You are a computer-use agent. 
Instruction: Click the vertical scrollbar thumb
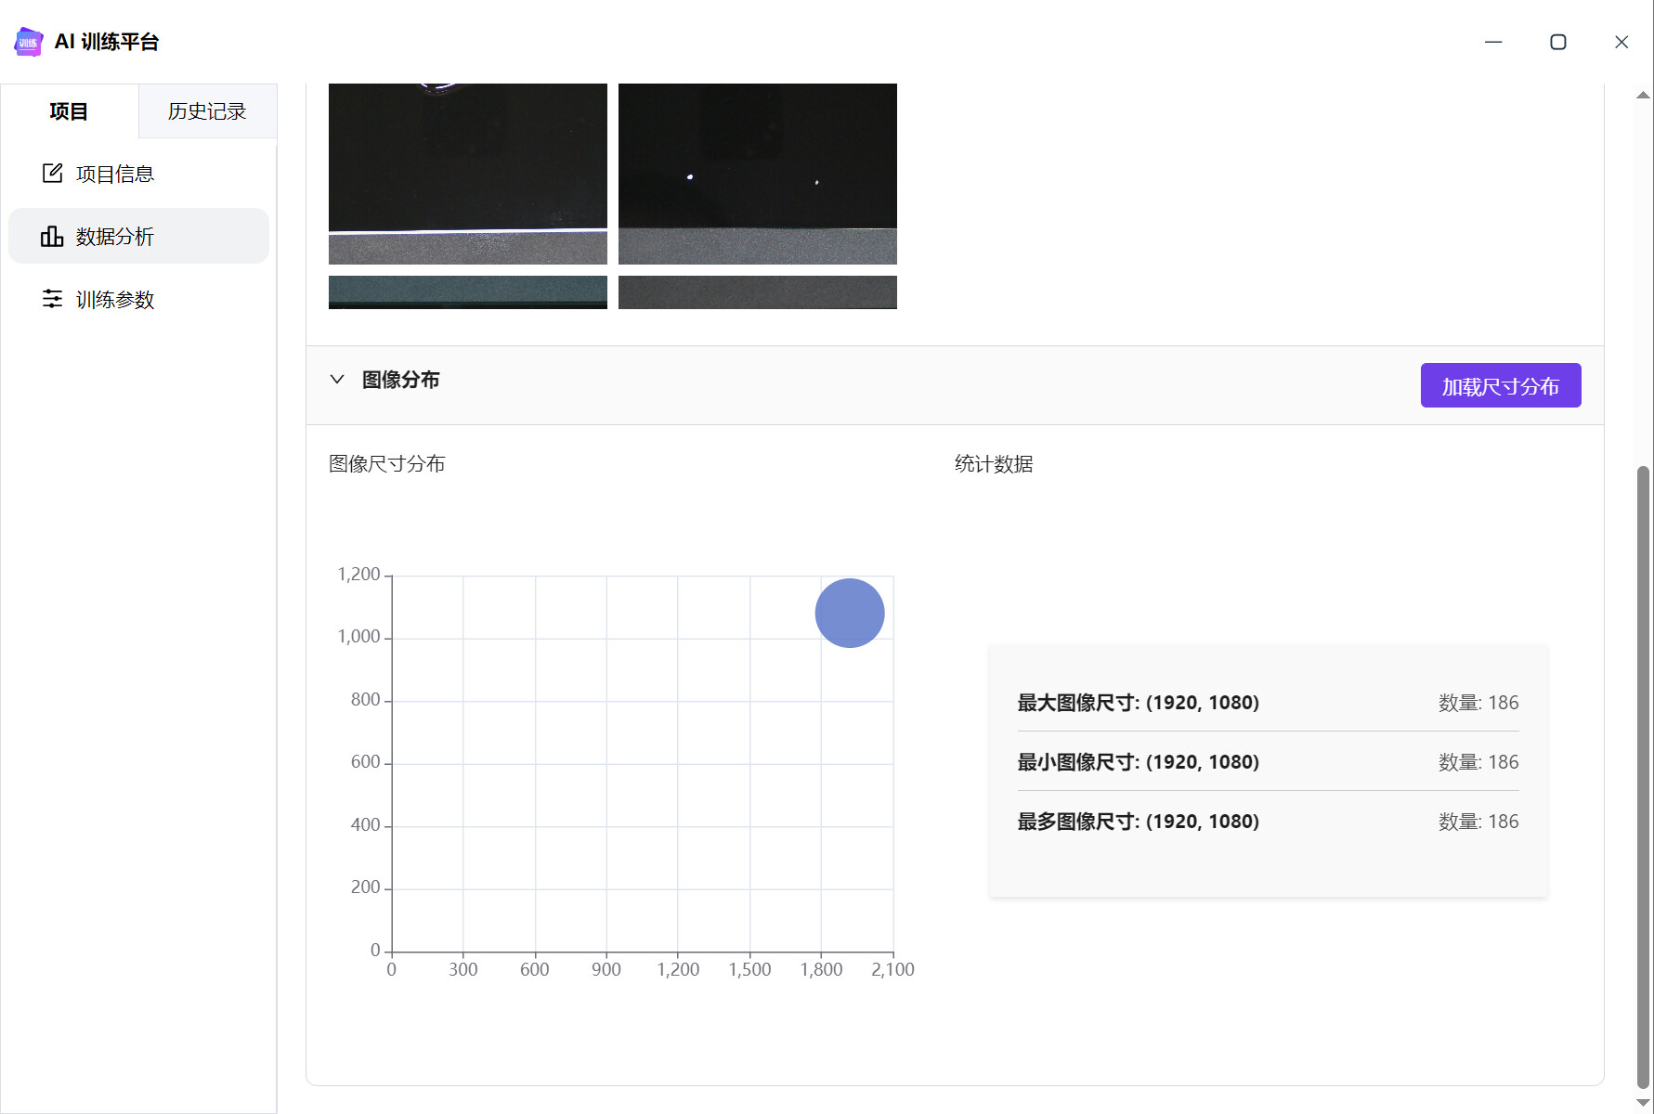click(x=1643, y=776)
